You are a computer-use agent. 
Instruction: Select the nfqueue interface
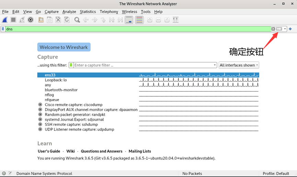coord(148,100)
